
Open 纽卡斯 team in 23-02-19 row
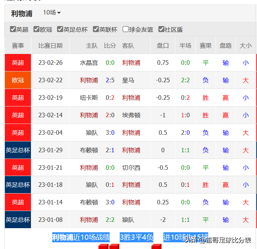click(89, 98)
